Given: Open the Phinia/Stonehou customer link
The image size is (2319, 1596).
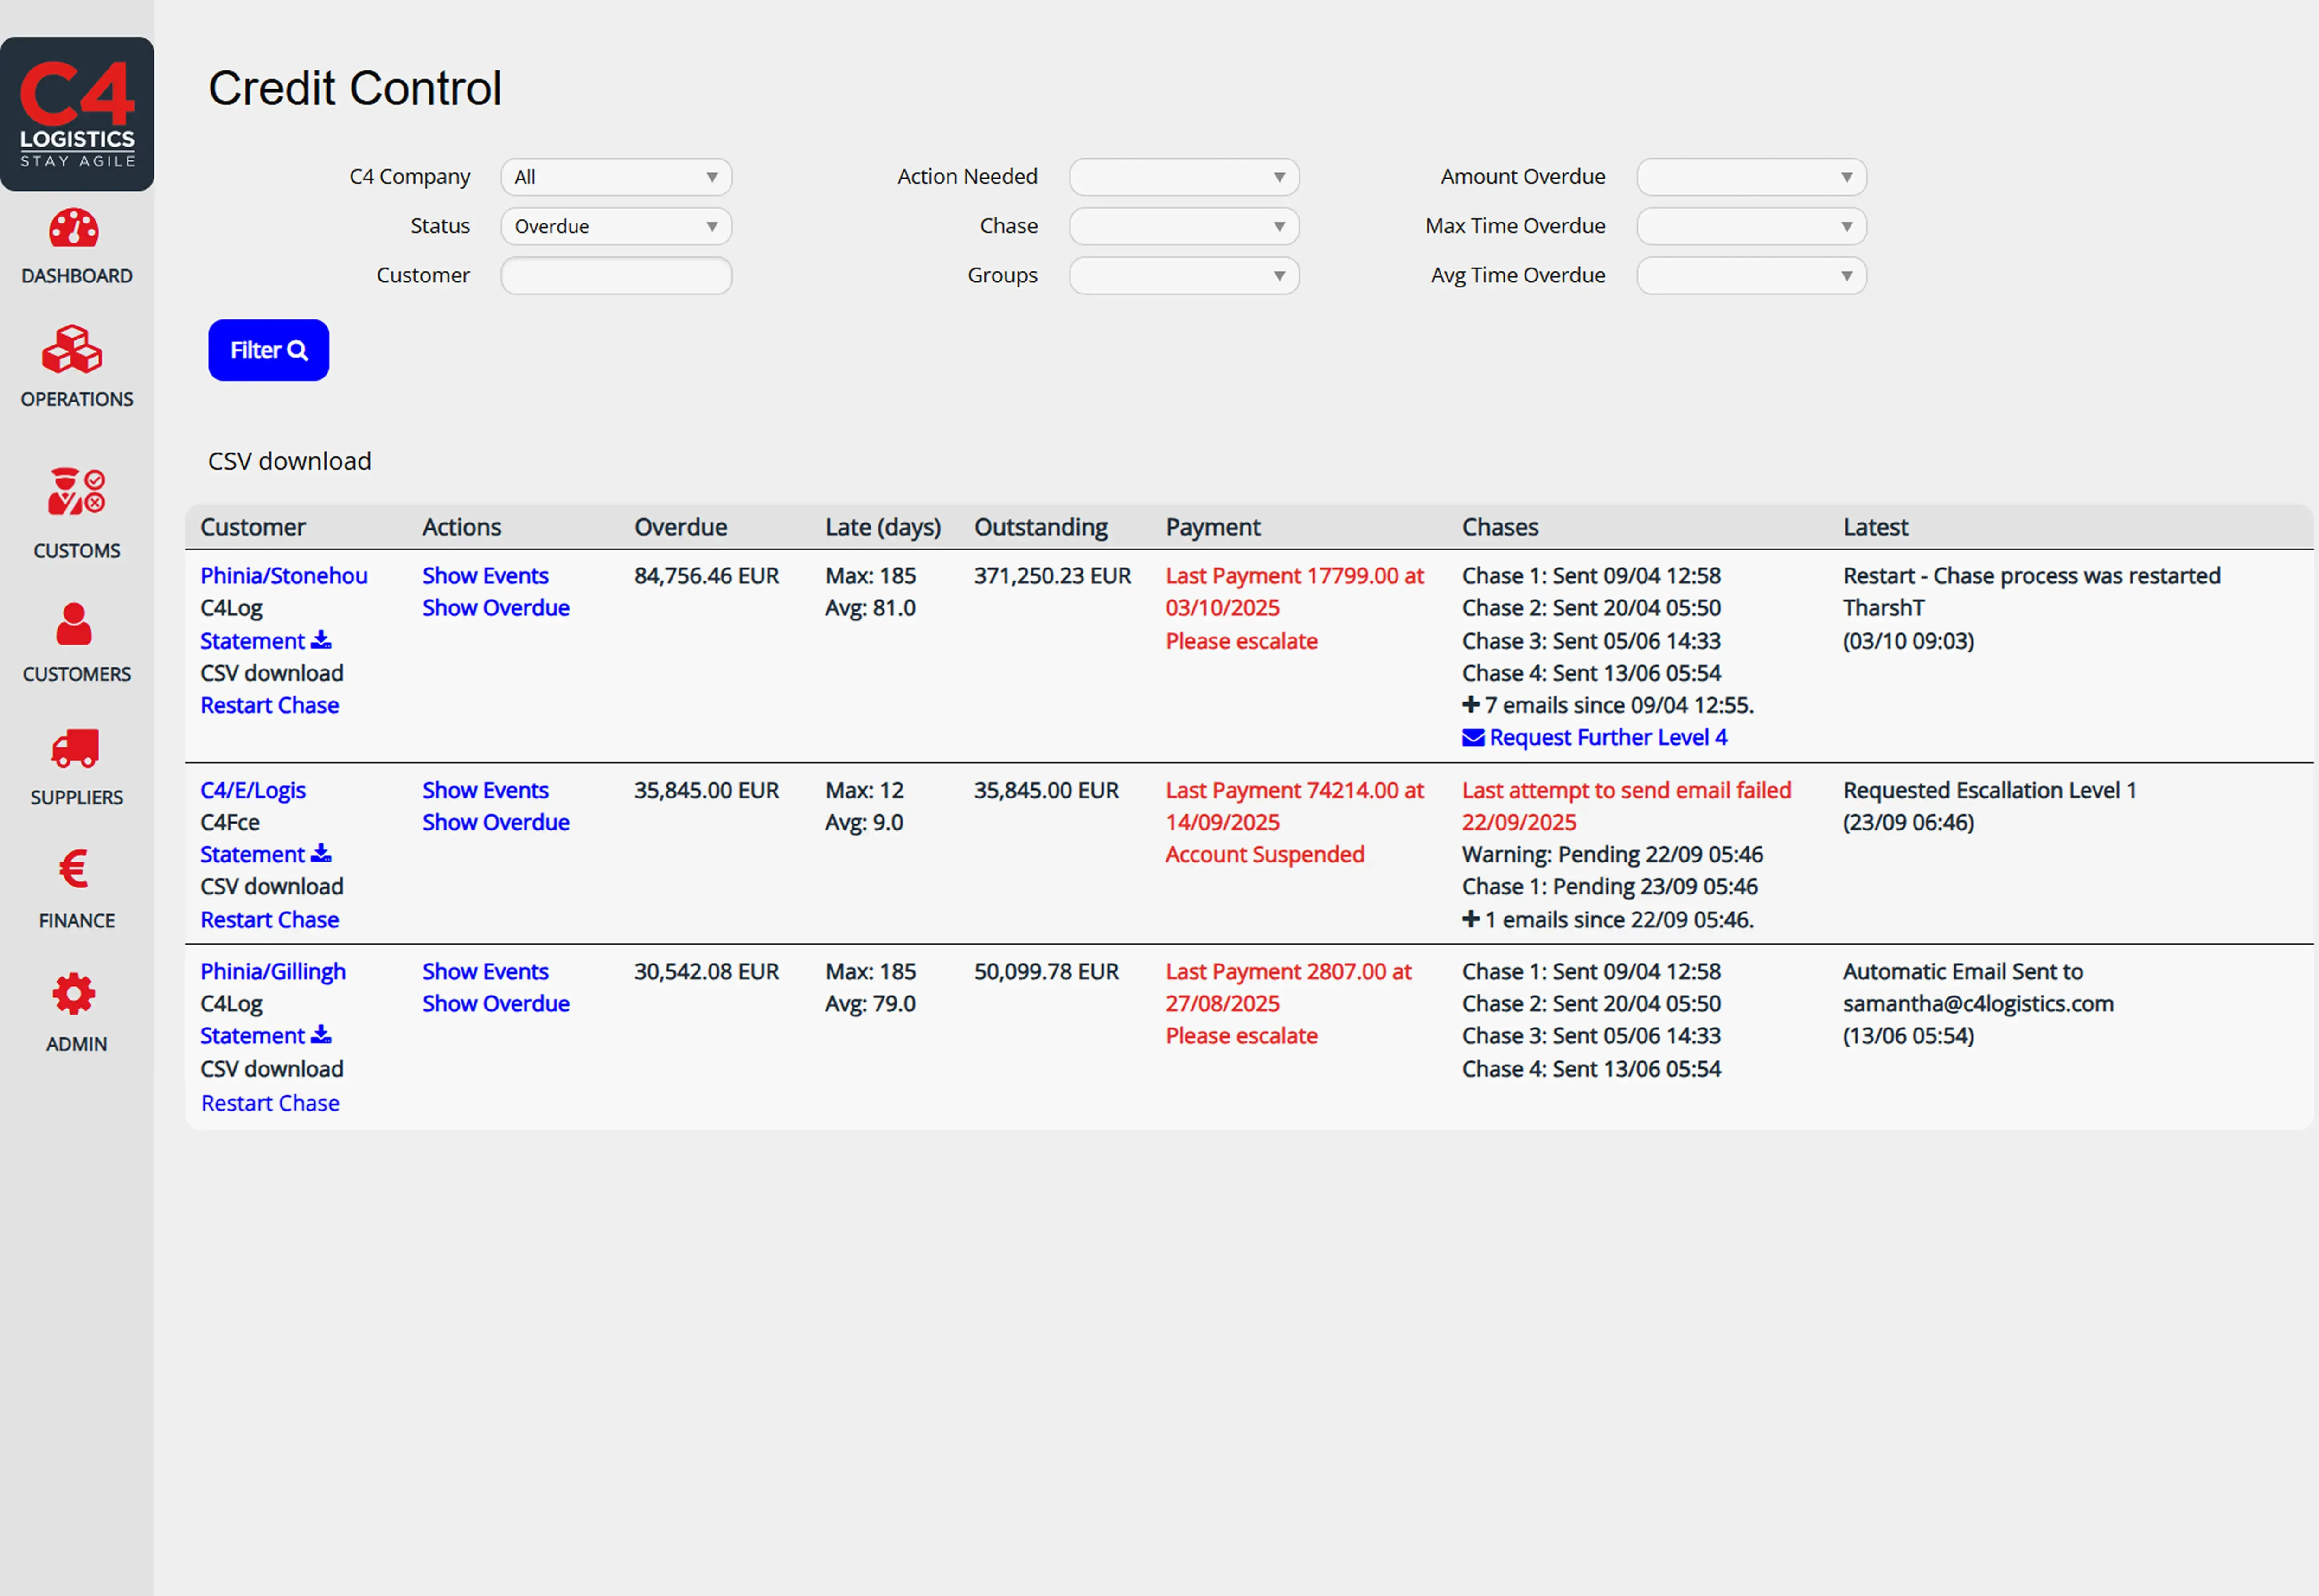Looking at the screenshot, I should click(284, 576).
